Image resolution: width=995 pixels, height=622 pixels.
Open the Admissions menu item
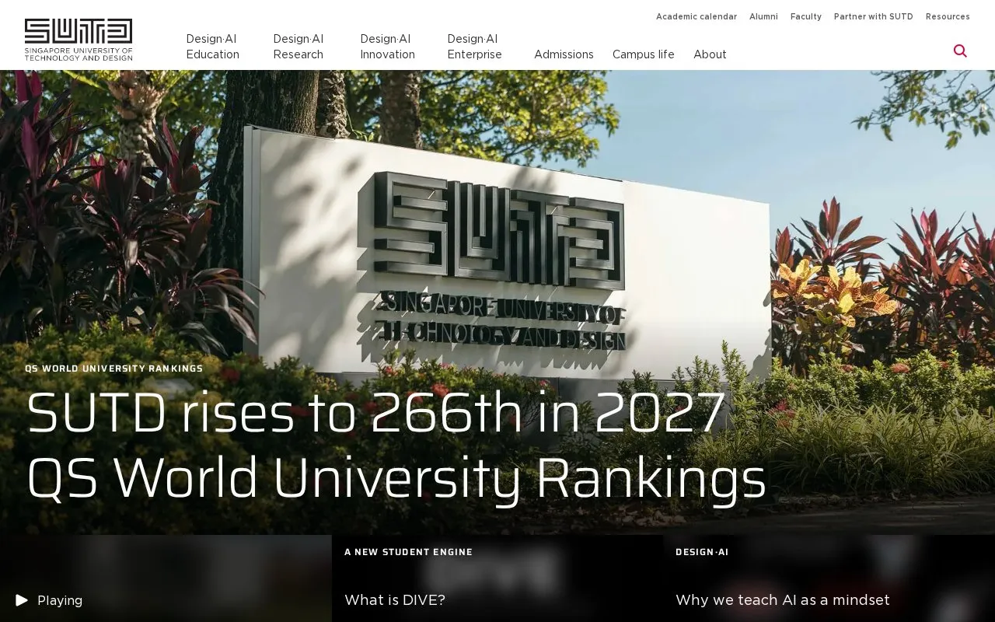pos(564,54)
